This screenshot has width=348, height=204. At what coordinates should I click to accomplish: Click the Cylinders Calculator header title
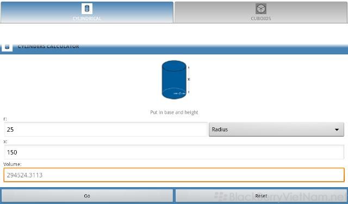[x=48, y=46]
